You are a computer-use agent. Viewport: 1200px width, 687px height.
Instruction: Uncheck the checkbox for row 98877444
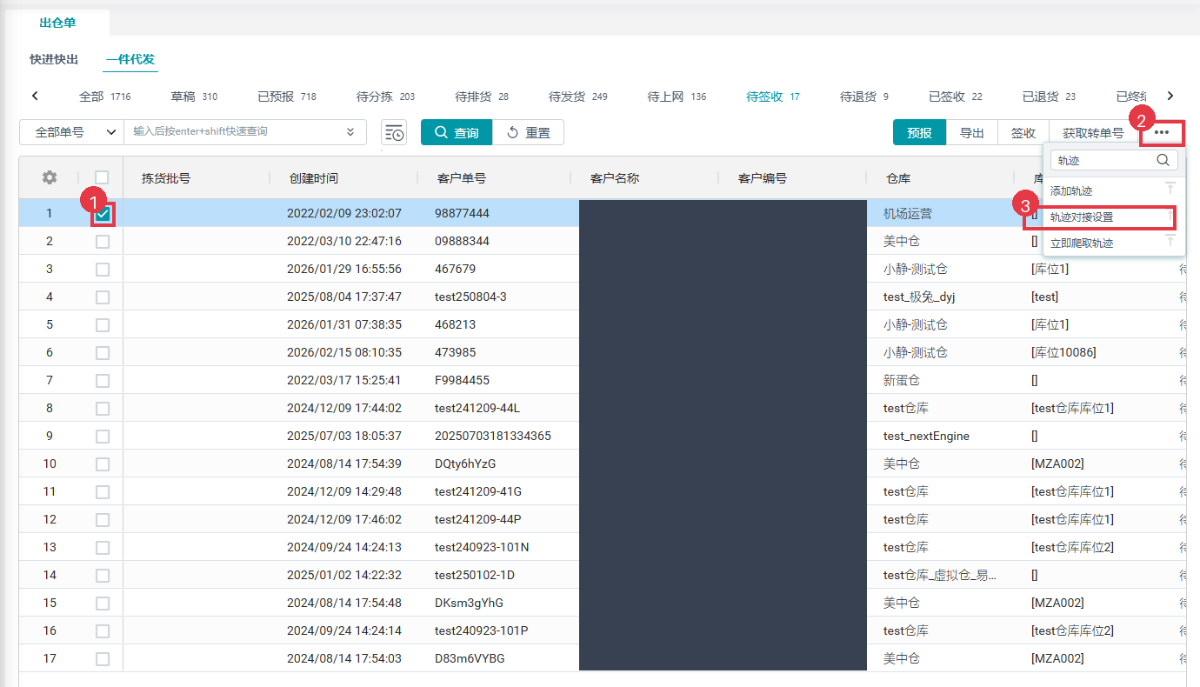tap(103, 213)
